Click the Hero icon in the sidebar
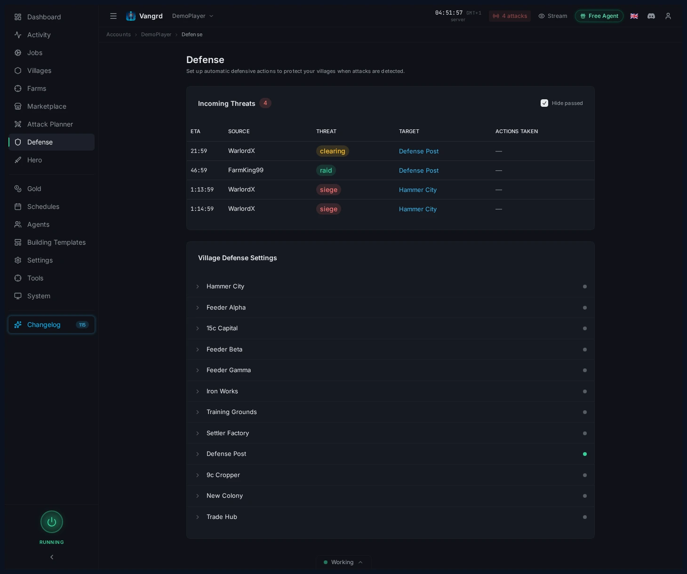 click(17, 160)
